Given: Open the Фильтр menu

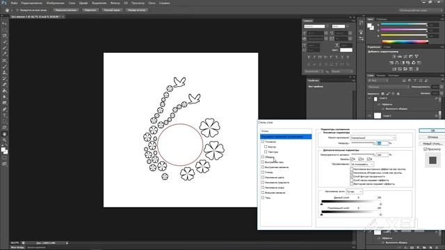Looking at the screenshot, I should point(115,3).
